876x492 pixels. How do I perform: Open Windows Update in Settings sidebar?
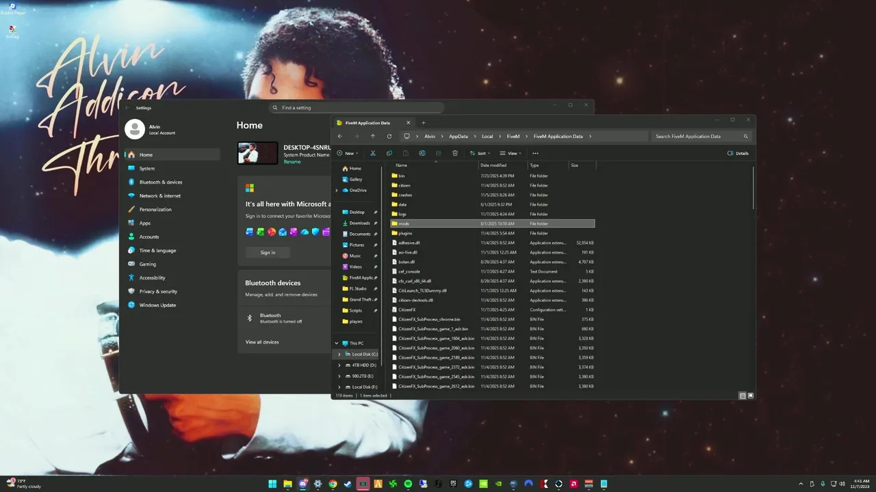[172, 305]
